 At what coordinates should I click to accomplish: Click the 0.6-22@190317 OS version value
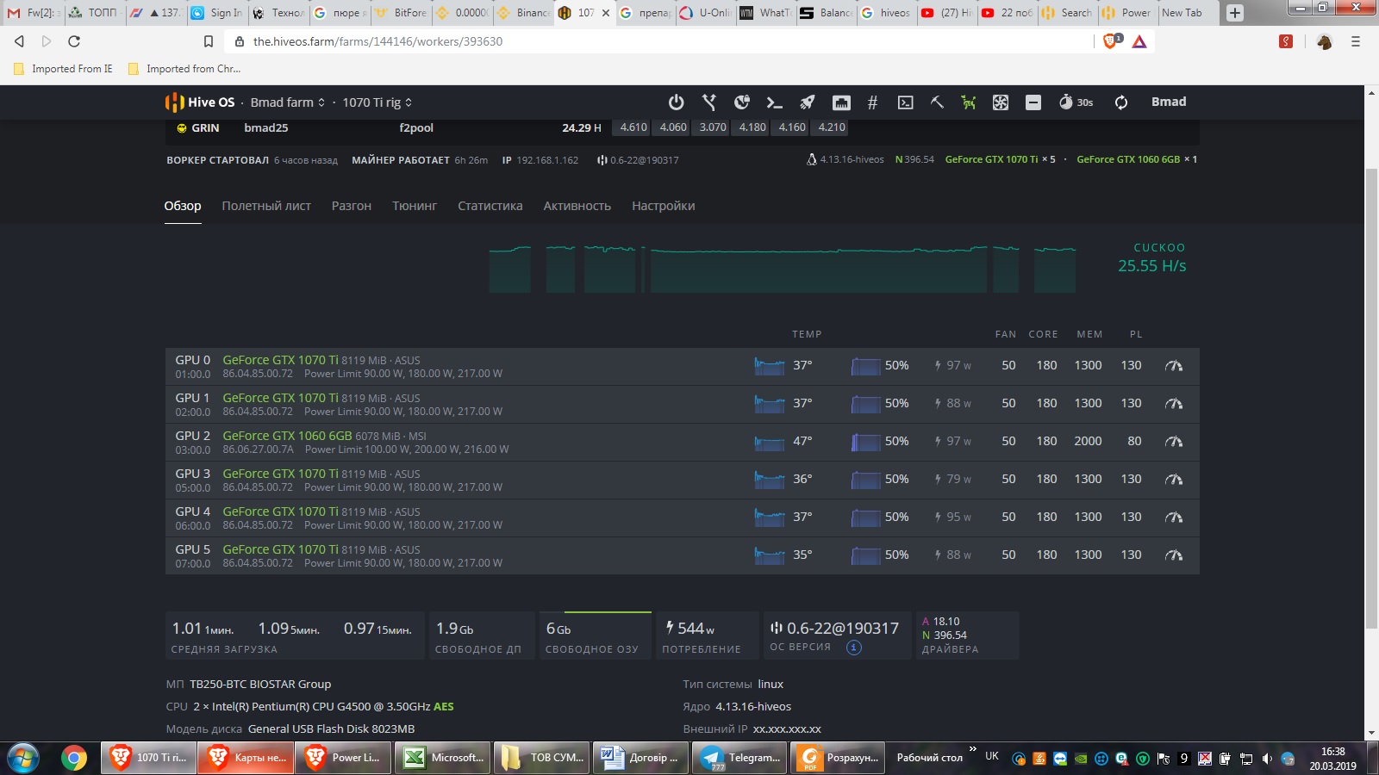pos(842,629)
